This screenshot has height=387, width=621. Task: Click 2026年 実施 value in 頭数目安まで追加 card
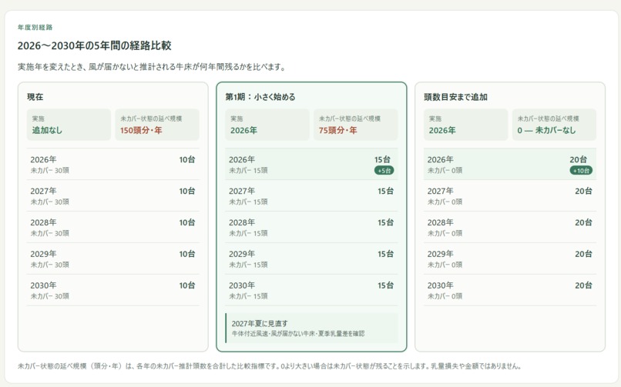click(442, 130)
